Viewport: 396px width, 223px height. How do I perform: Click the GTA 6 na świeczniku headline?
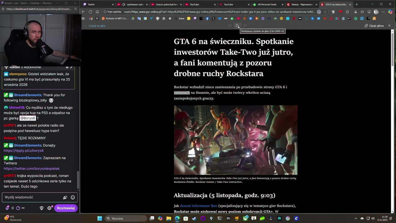click(234, 58)
